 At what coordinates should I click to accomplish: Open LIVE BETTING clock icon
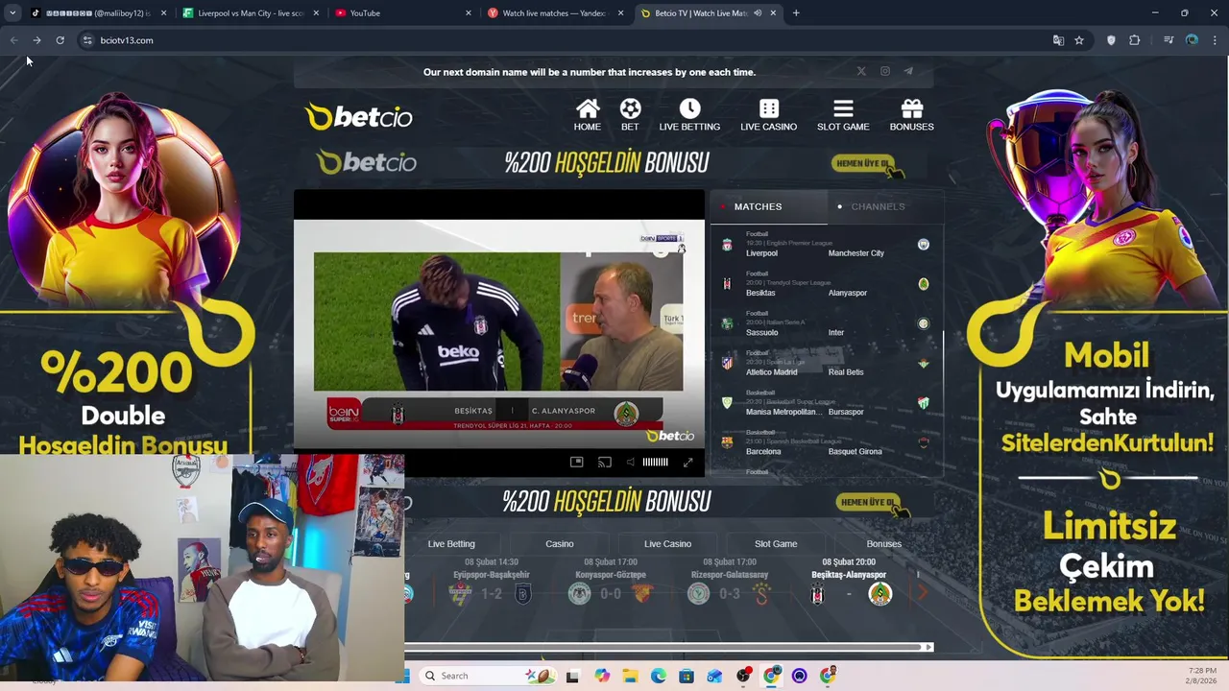pos(689,114)
